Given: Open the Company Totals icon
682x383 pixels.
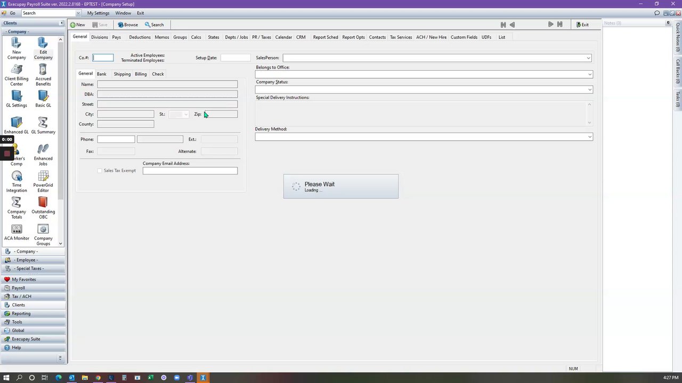Looking at the screenshot, I should pyautogui.click(x=17, y=208).
